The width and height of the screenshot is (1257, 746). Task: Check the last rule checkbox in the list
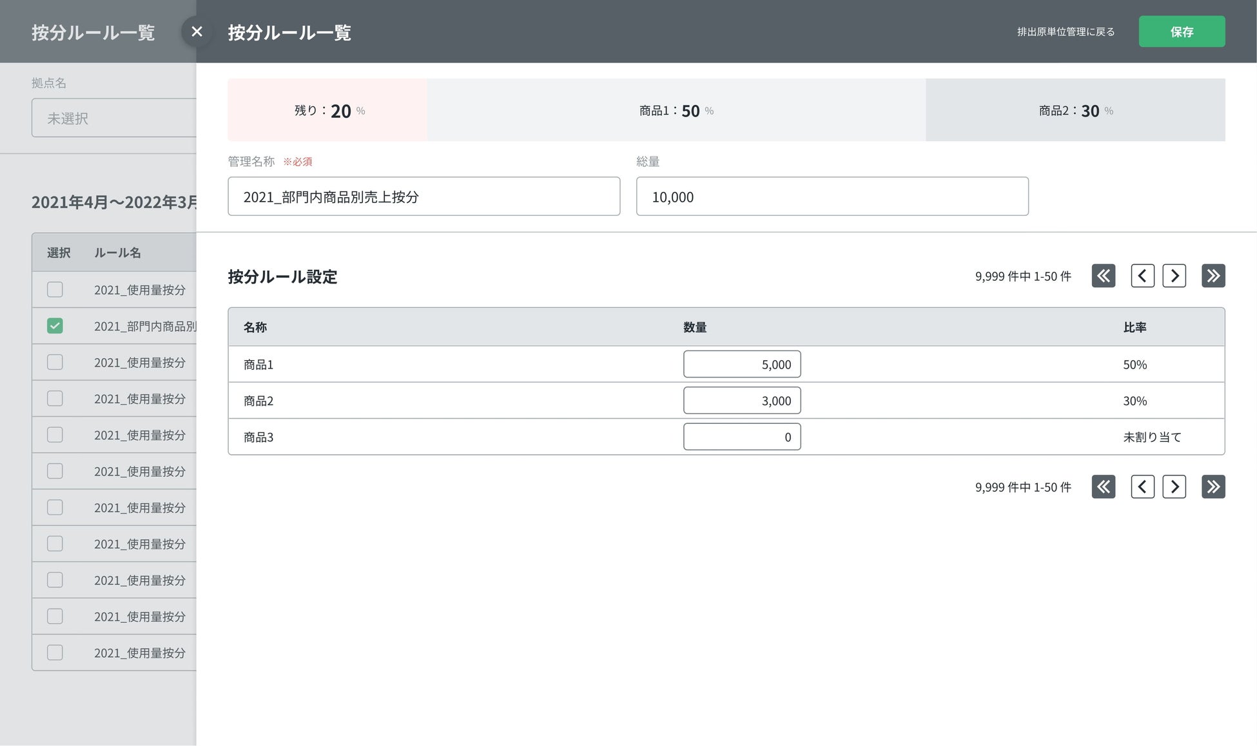point(55,652)
